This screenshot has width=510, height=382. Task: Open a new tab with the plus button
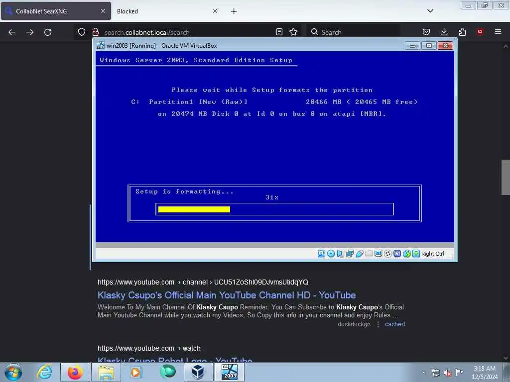click(x=234, y=11)
